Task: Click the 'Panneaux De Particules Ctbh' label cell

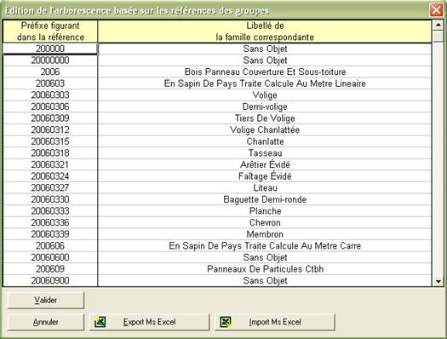Action: 265,269
